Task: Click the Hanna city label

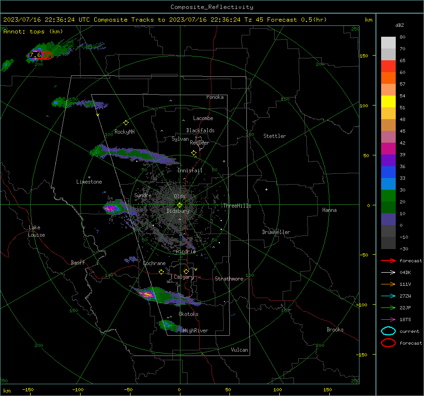Action: tap(329, 210)
